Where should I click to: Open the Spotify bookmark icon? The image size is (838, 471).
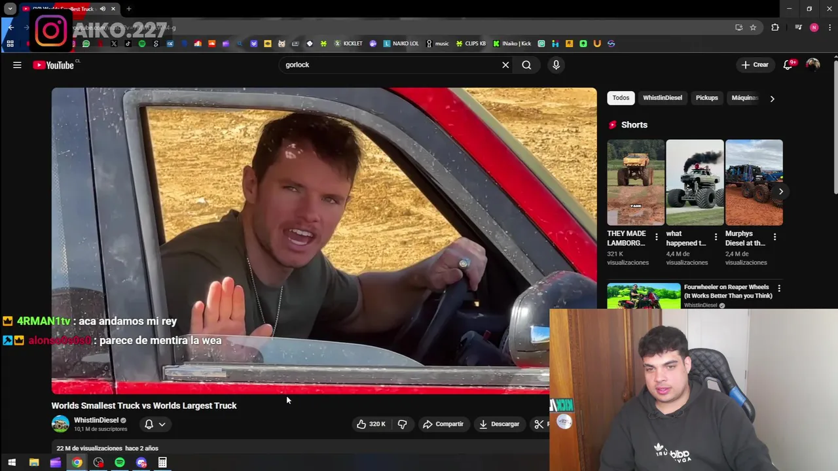click(x=142, y=44)
